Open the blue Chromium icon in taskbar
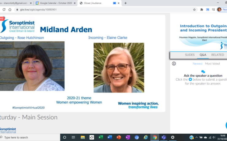The height and width of the screenshot is (141, 227). (137, 137)
